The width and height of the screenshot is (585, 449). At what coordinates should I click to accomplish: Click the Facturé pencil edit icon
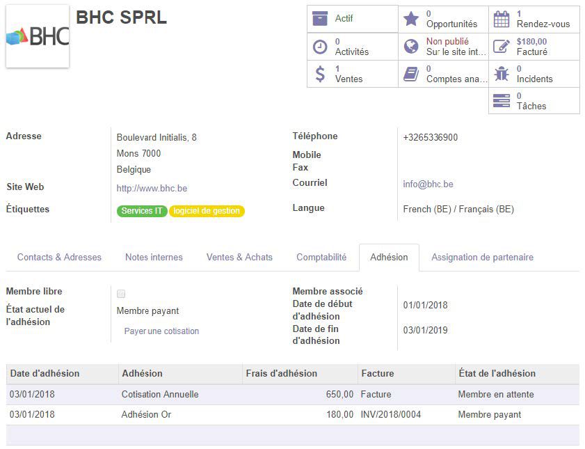[x=502, y=46]
